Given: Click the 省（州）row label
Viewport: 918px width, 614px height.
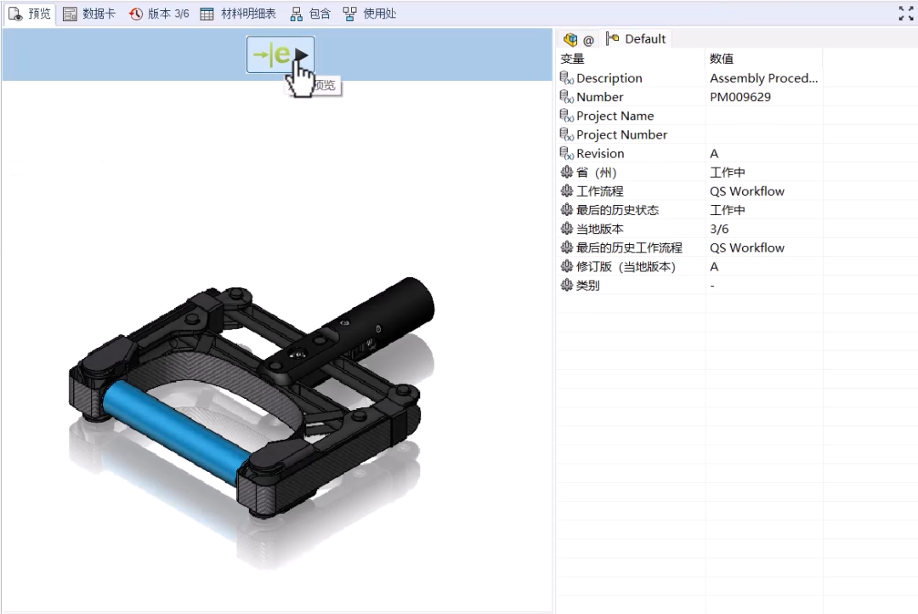Looking at the screenshot, I should click(x=597, y=173).
